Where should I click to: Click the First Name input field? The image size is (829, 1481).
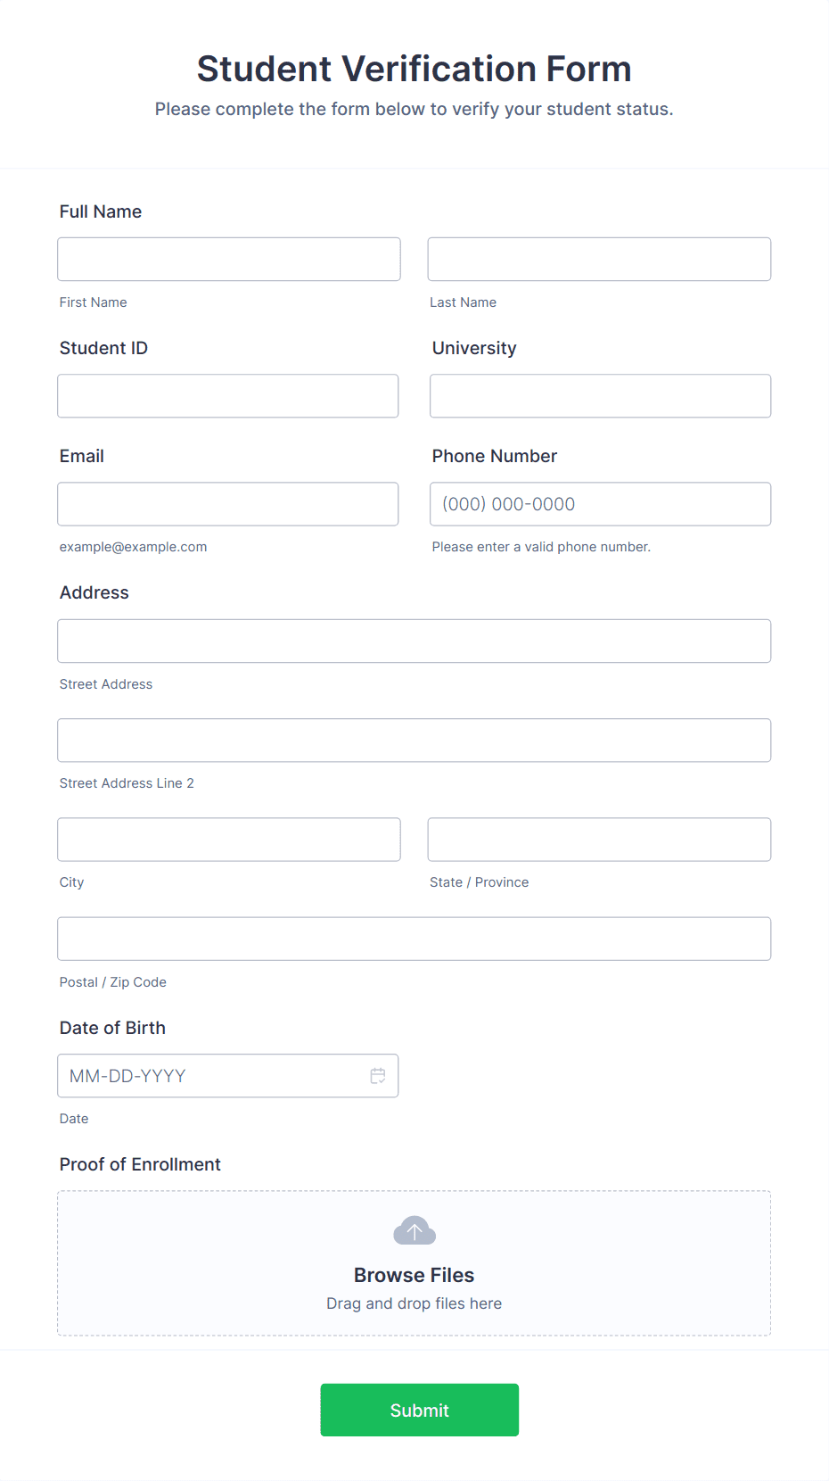pos(228,259)
